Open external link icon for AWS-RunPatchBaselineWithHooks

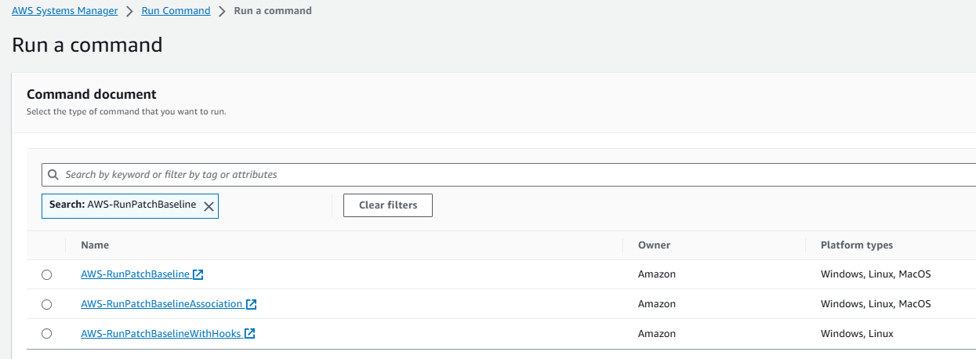click(x=249, y=334)
